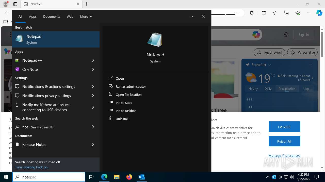
Task: Open Outlook from the taskbar
Action: click(141, 177)
